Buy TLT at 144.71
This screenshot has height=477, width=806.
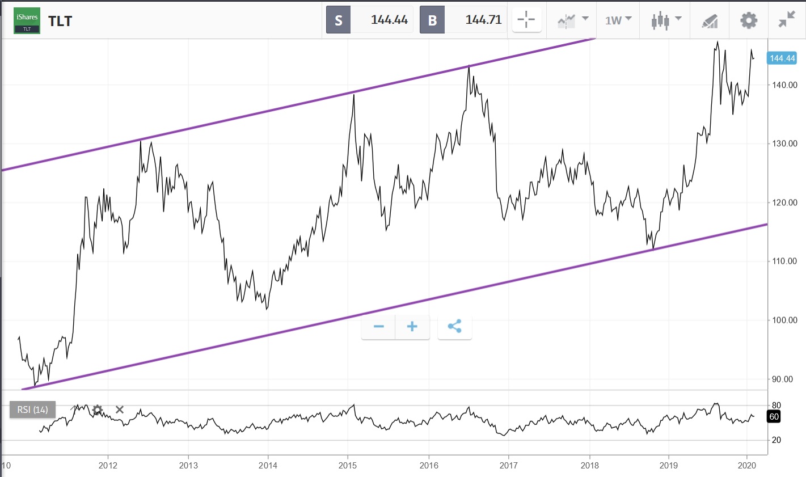(464, 19)
